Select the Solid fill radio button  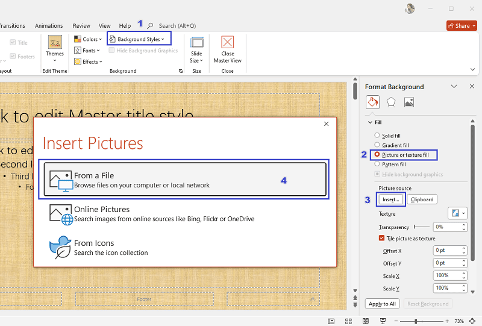click(377, 136)
